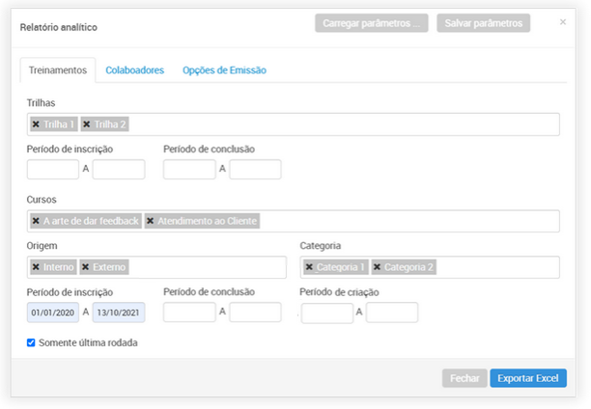Close the Relatório analítico dialog with X
This screenshot has width=591, height=409.
point(563,22)
